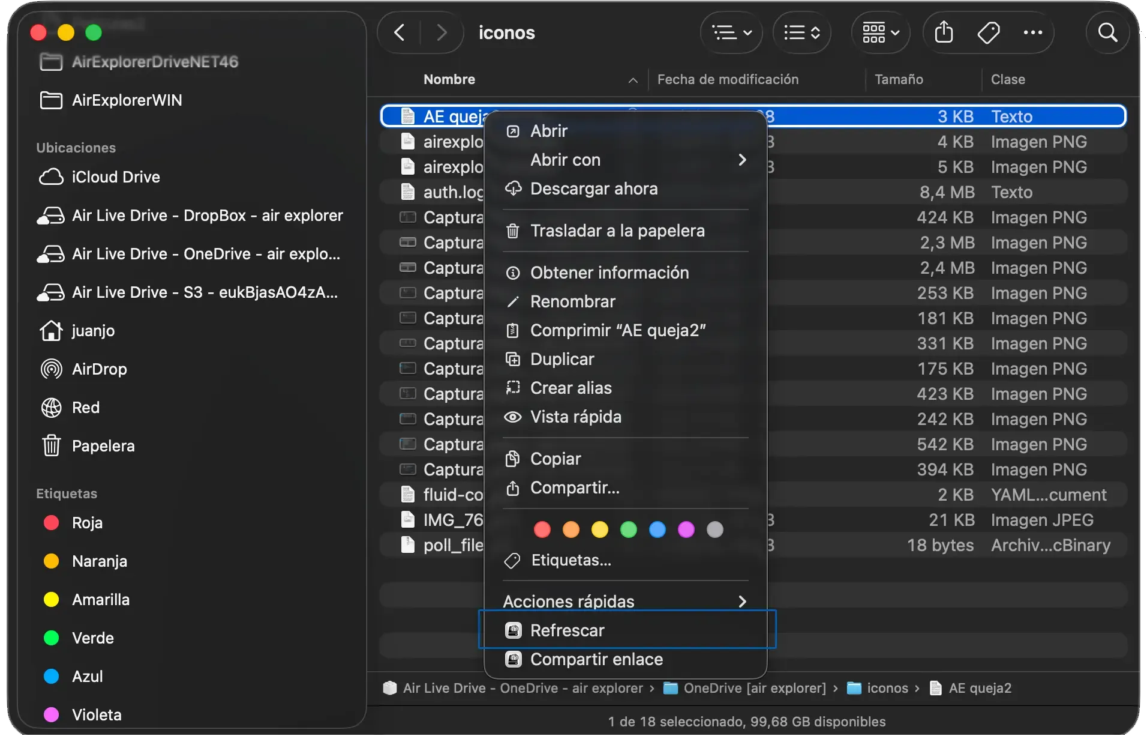Go forward with the right chevron button
The height and width of the screenshot is (736, 1147).
click(x=442, y=32)
